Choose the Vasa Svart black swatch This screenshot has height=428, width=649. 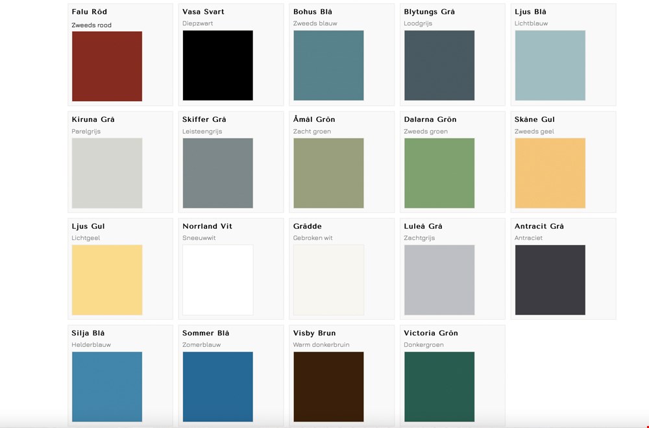pos(217,65)
